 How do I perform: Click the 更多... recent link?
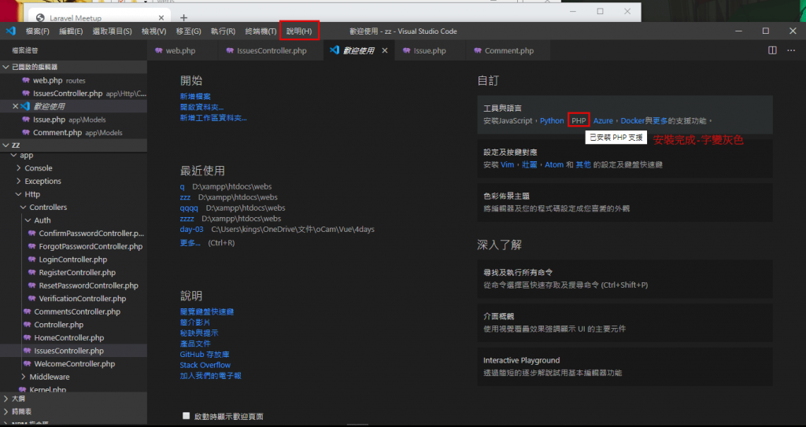190,242
